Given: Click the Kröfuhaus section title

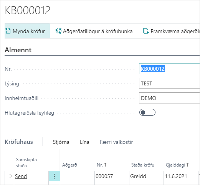Looking at the screenshot, I should click(x=19, y=142).
